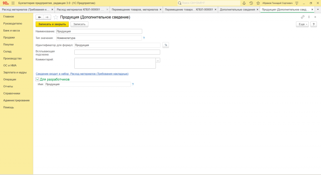Click the 1C logo icon
Viewport: 321px width, 175px height.
click(6, 3)
